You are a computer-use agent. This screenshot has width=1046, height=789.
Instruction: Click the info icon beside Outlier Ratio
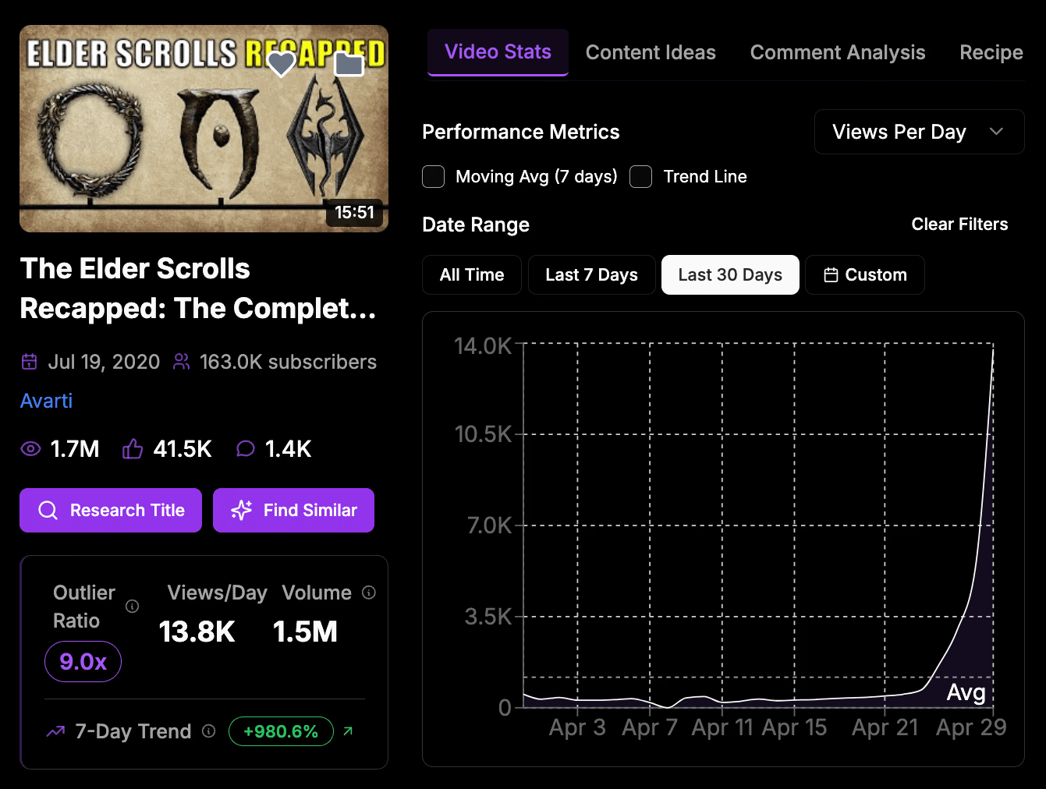coord(133,607)
